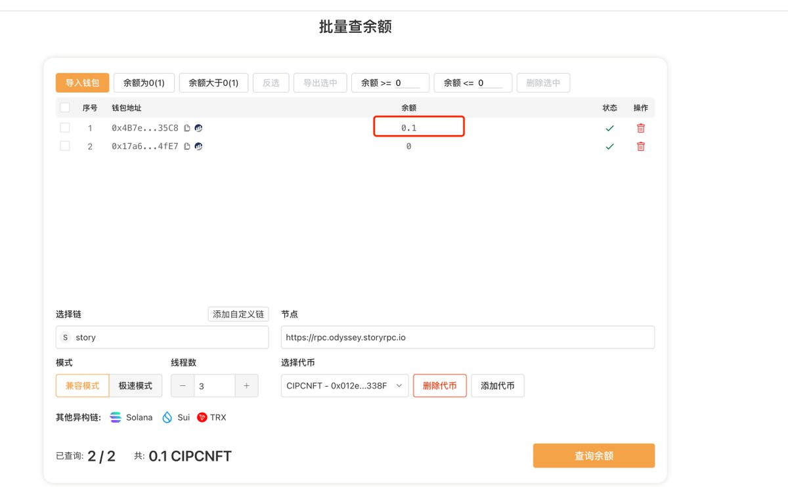This screenshot has height=487, width=788.
Task: Delete row 1 with trash icon
Action: 641,128
